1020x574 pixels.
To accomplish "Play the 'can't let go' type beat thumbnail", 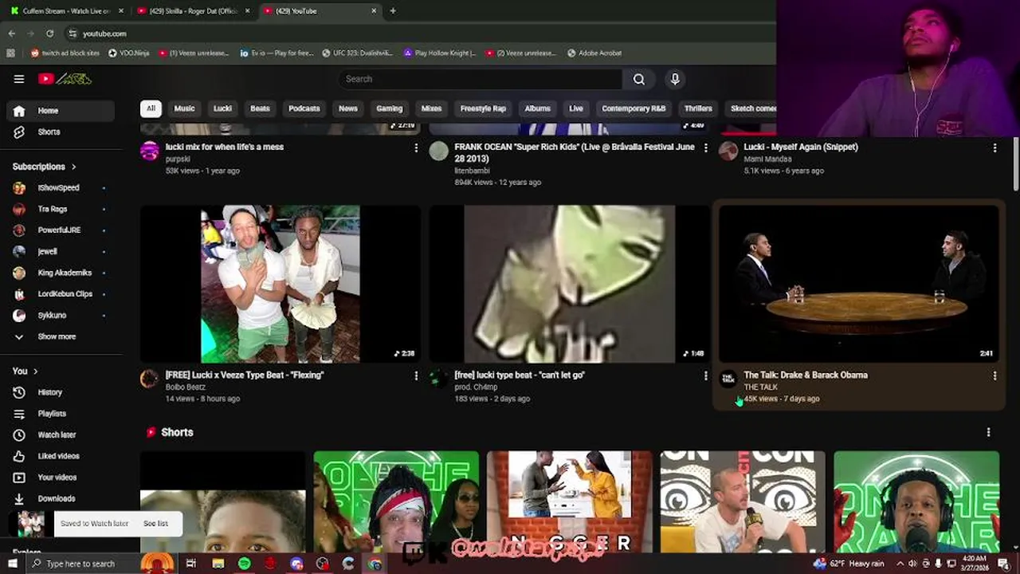I will point(569,284).
